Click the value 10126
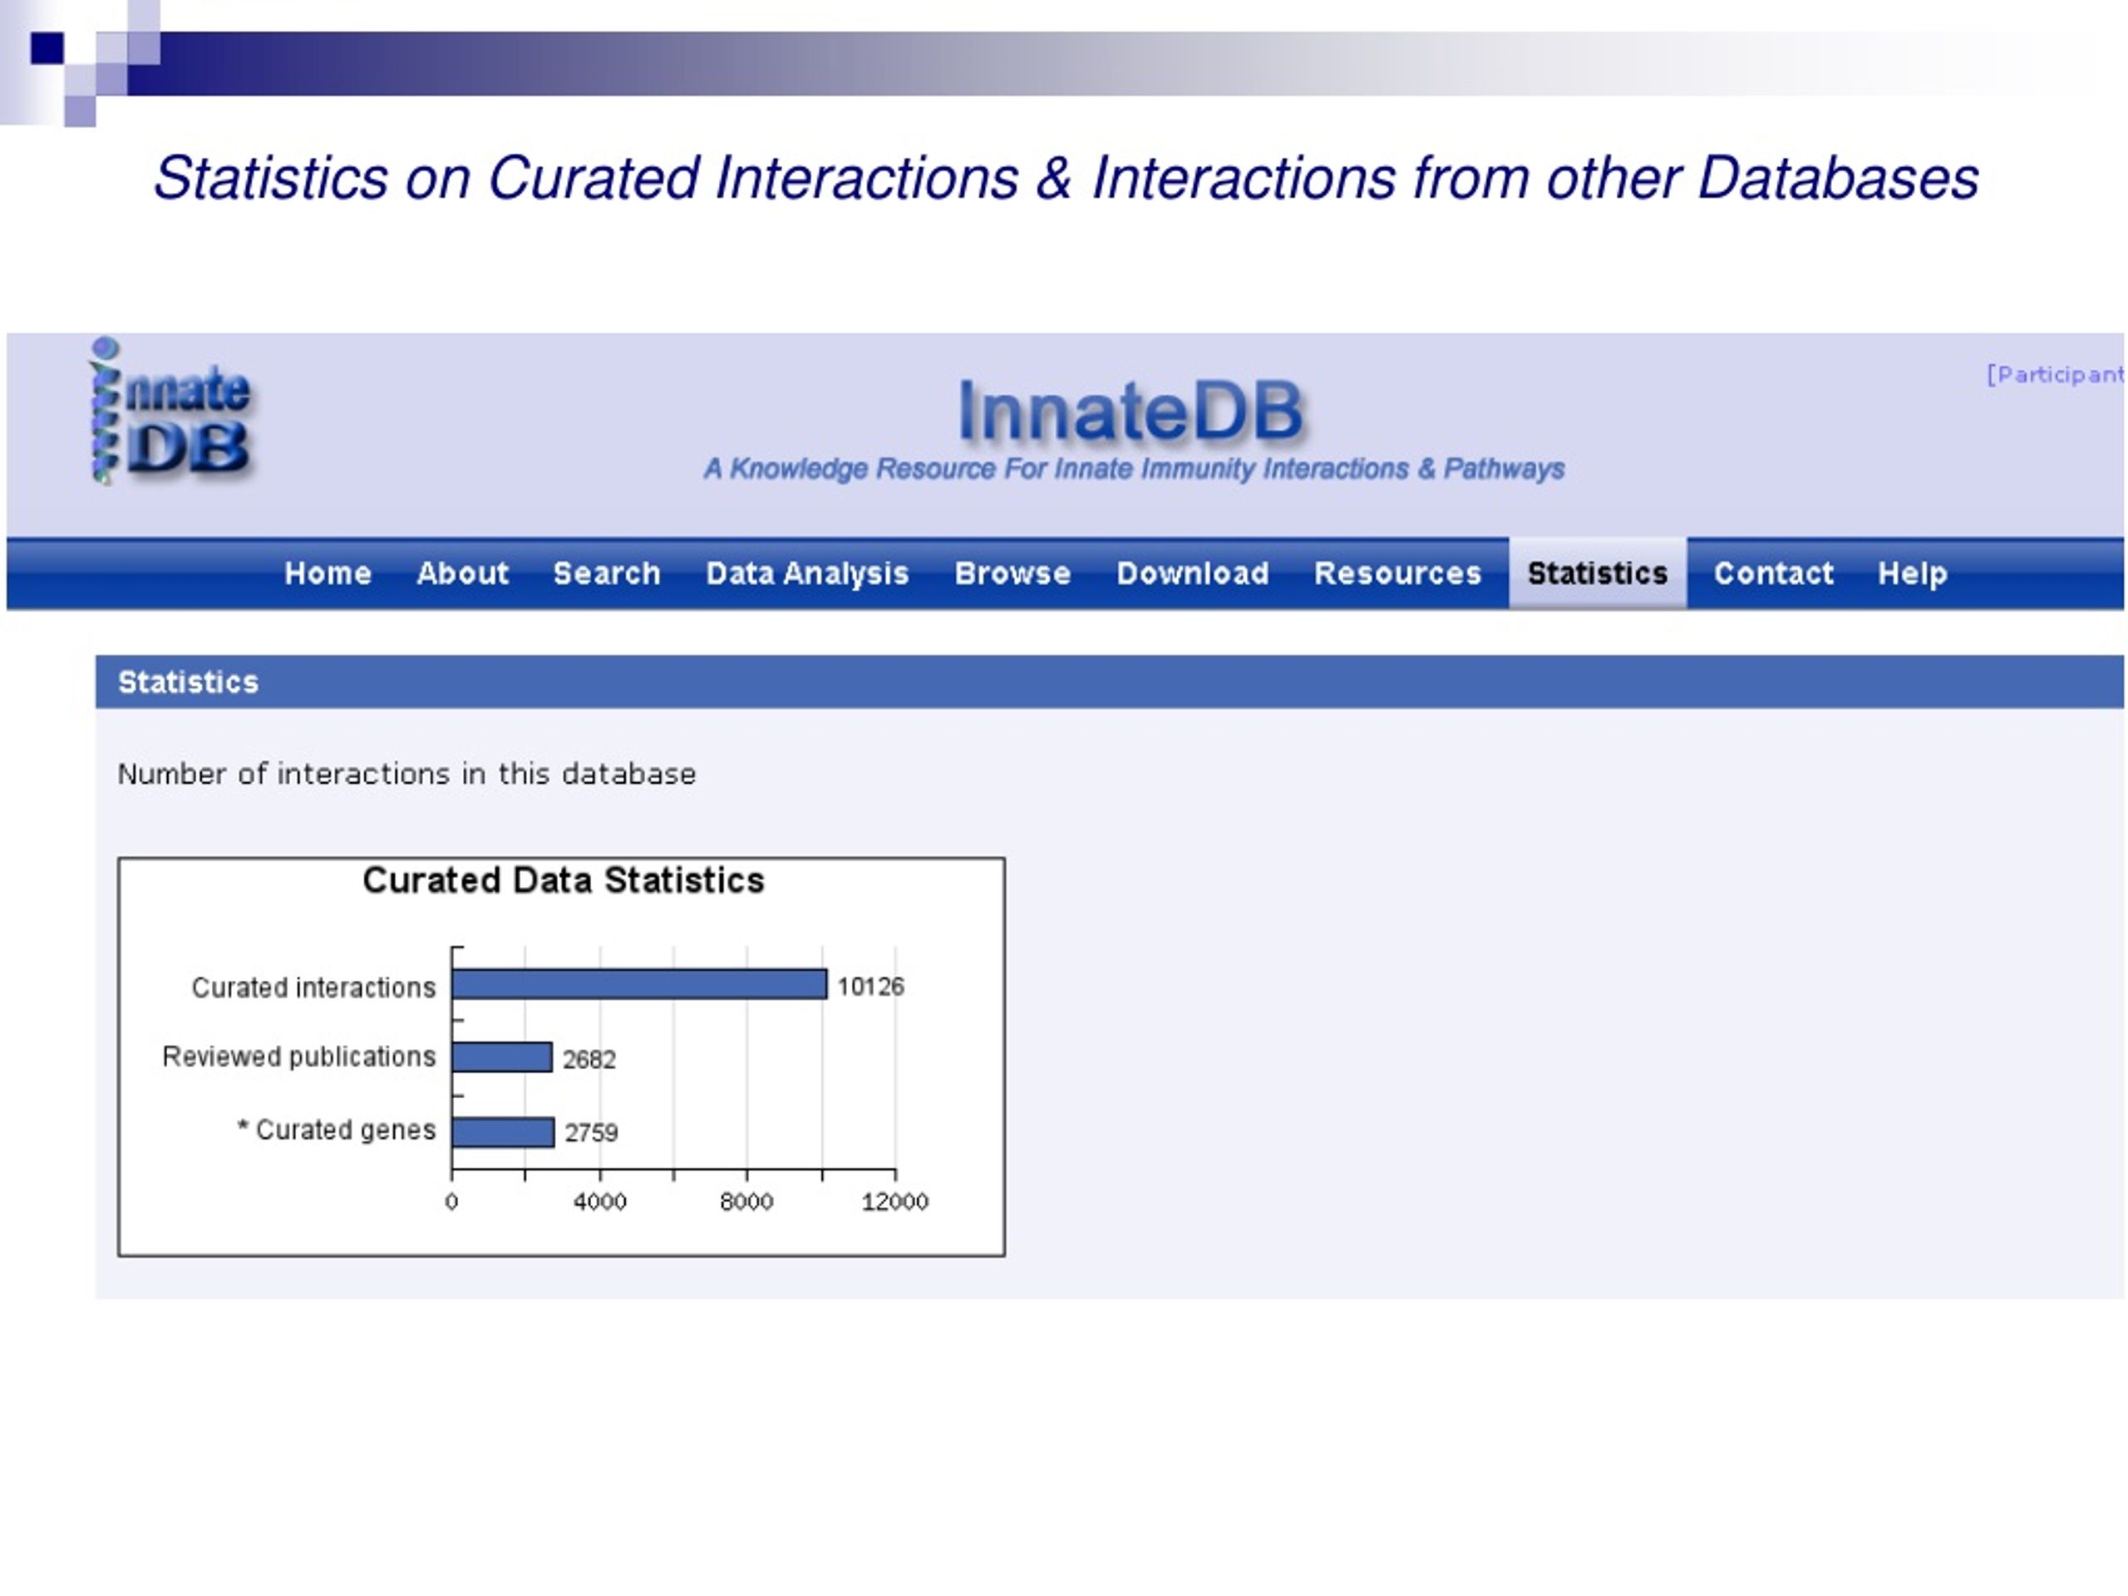 click(x=870, y=987)
